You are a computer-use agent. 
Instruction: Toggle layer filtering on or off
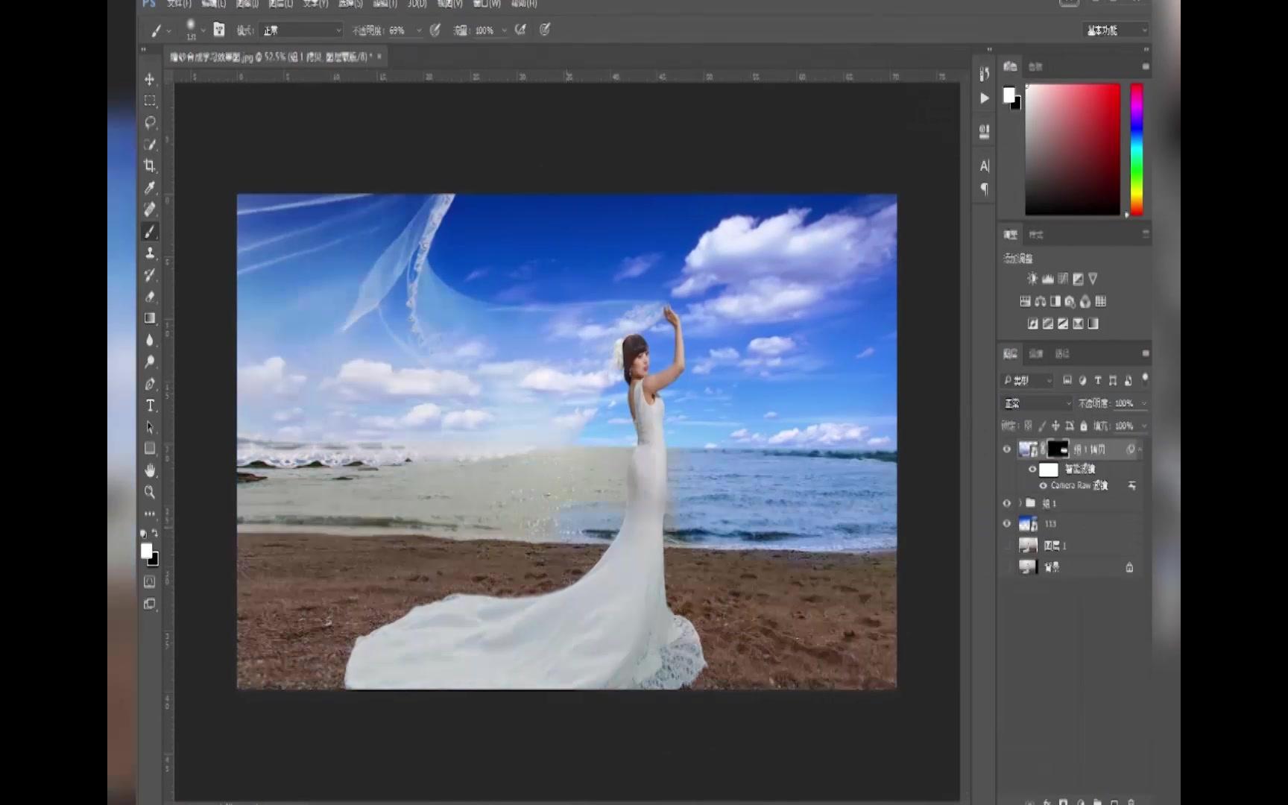click(1145, 379)
